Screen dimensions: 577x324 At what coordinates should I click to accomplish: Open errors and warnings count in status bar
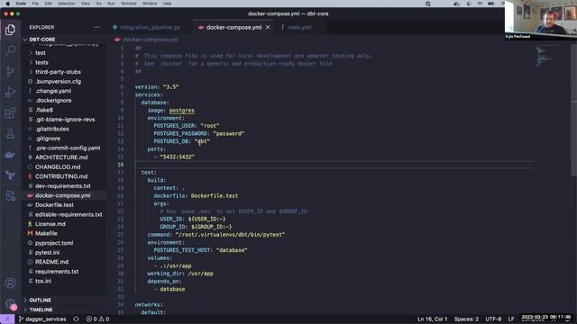click(97, 319)
